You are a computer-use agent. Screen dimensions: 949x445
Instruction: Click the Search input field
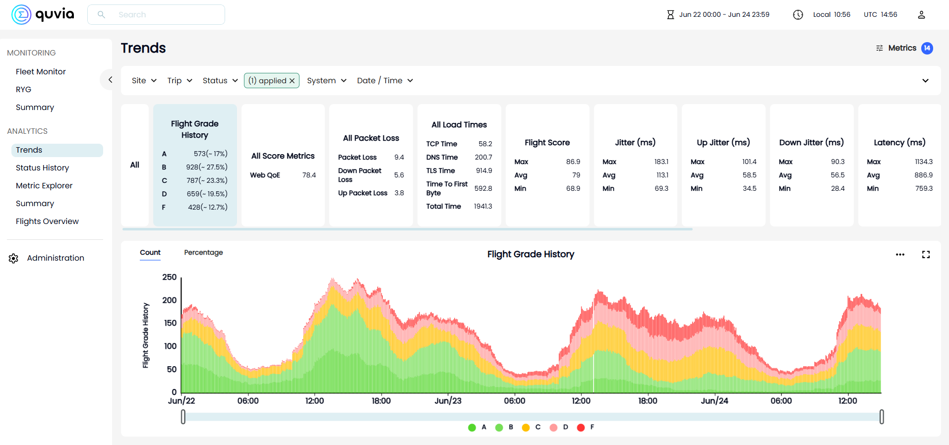(x=156, y=15)
